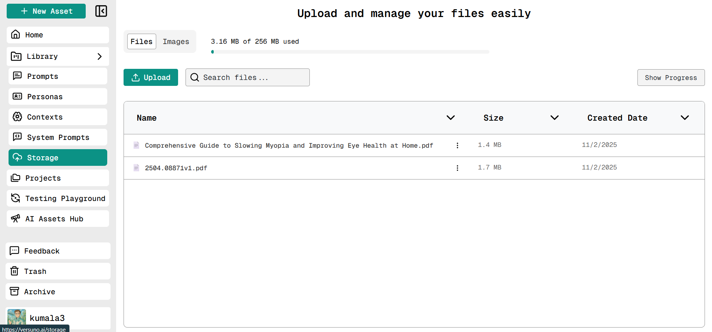Viewport: 712px width, 332px height.
Task: Open Contexts in the sidebar
Action: pyautogui.click(x=58, y=117)
